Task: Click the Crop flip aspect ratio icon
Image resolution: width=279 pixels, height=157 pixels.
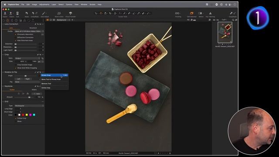Action: (x=42, y=58)
